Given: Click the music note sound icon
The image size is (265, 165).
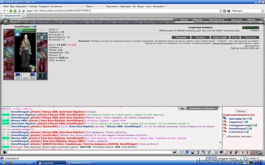Looking at the screenshot, I should click(209, 152).
